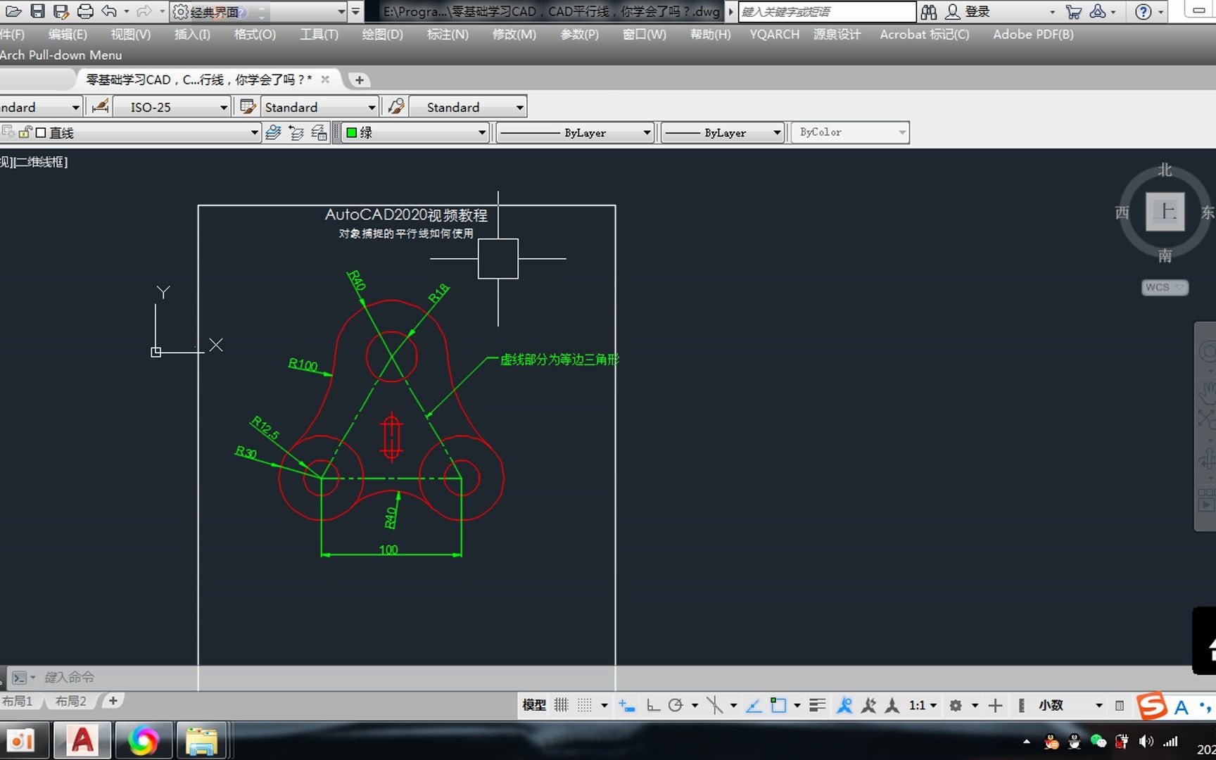Click the binoculars search icon
The image size is (1216, 760).
click(x=929, y=11)
